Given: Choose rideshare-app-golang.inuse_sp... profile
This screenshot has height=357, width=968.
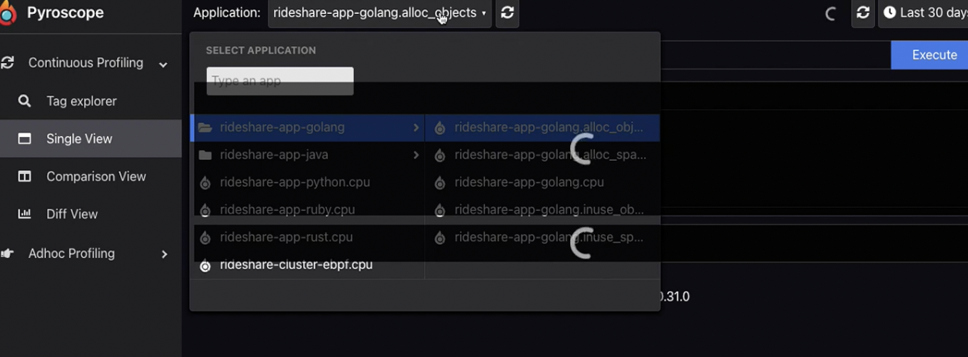Looking at the screenshot, I should click(x=542, y=237).
